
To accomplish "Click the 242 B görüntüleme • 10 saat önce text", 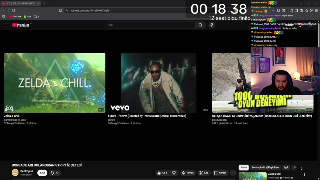I will coord(230,123).
